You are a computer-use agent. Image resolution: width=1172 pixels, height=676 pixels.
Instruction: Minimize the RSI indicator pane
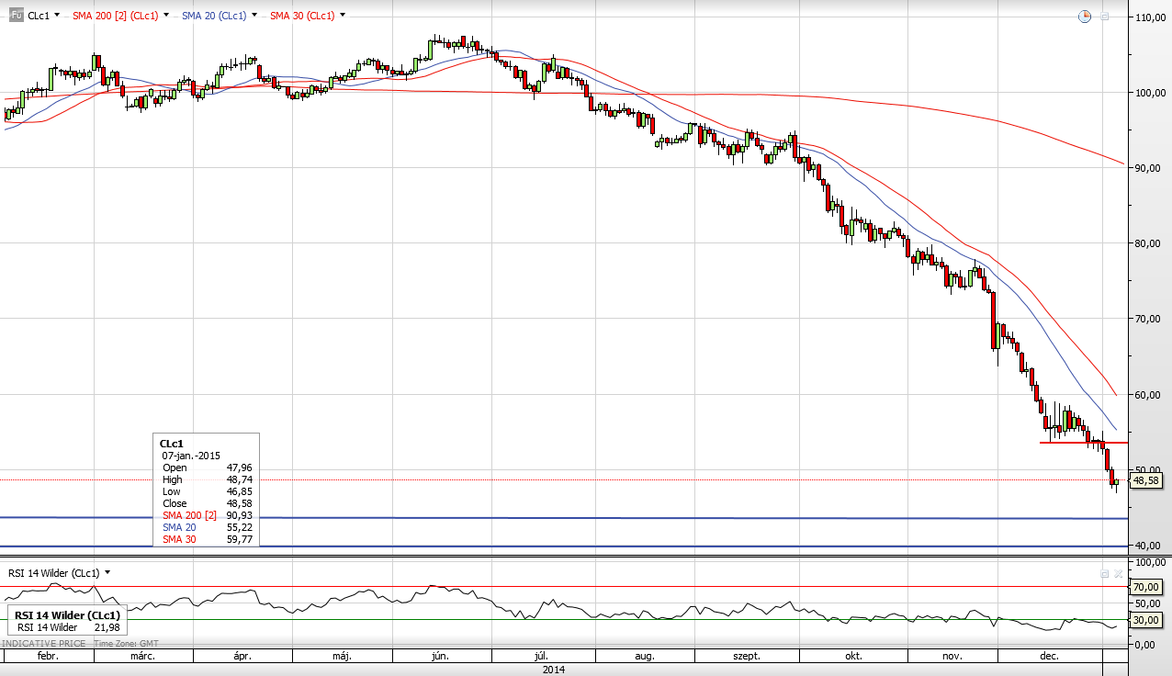pos(1105,573)
